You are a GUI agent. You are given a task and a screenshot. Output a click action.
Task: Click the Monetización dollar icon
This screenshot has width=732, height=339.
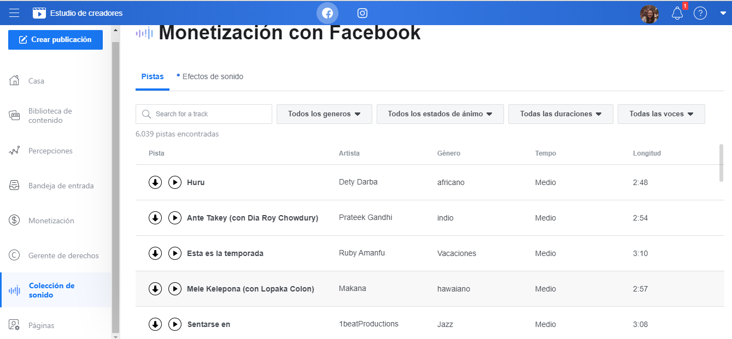15,221
